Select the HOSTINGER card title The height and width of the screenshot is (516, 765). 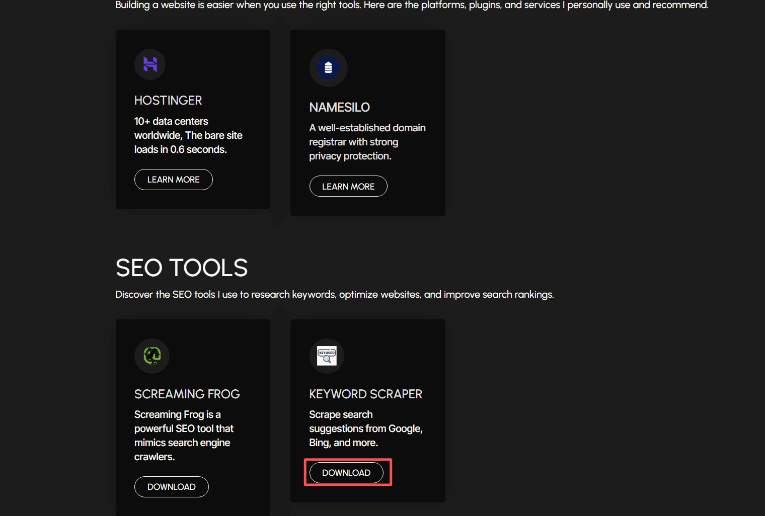(x=168, y=101)
